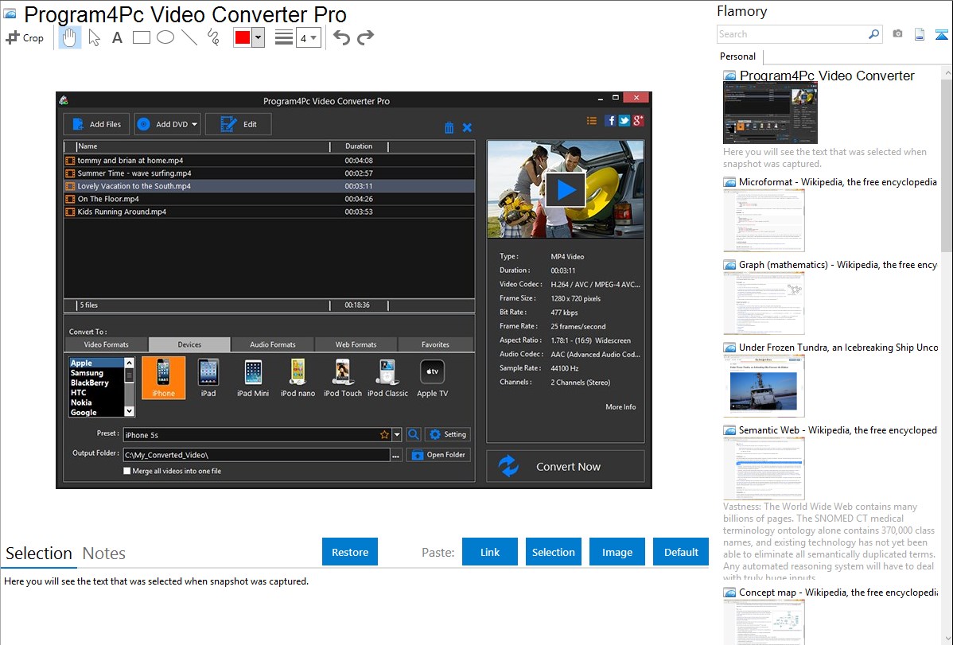Click the Restore button

coord(350,552)
